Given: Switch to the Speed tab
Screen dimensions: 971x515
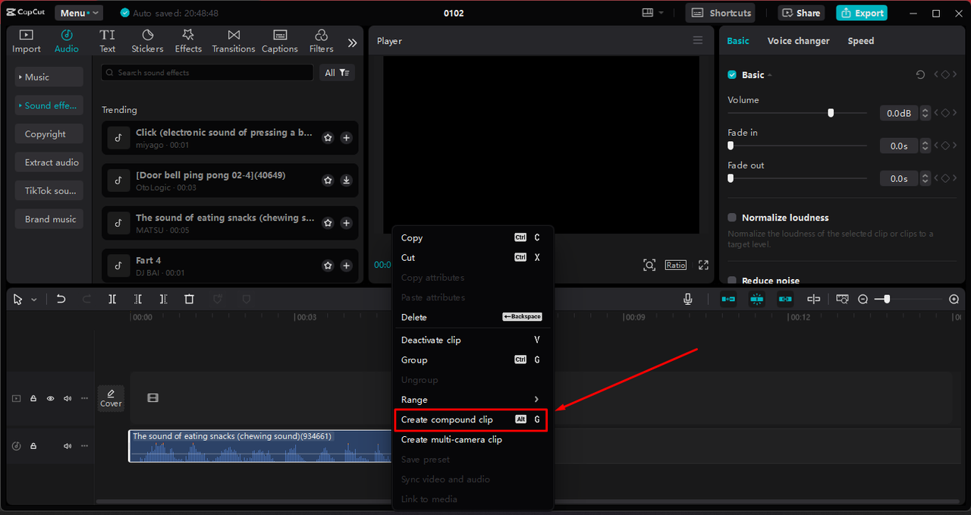Looking at the screenshot, I should tap(861, 41).
